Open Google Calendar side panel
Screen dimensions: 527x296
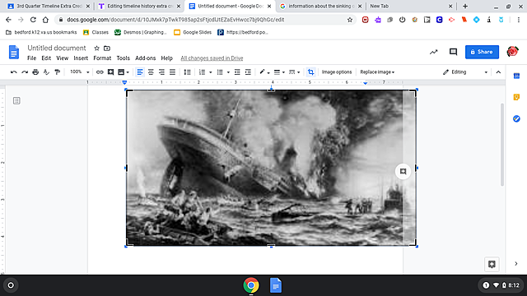pyautogui.click(x=516, y=76)
